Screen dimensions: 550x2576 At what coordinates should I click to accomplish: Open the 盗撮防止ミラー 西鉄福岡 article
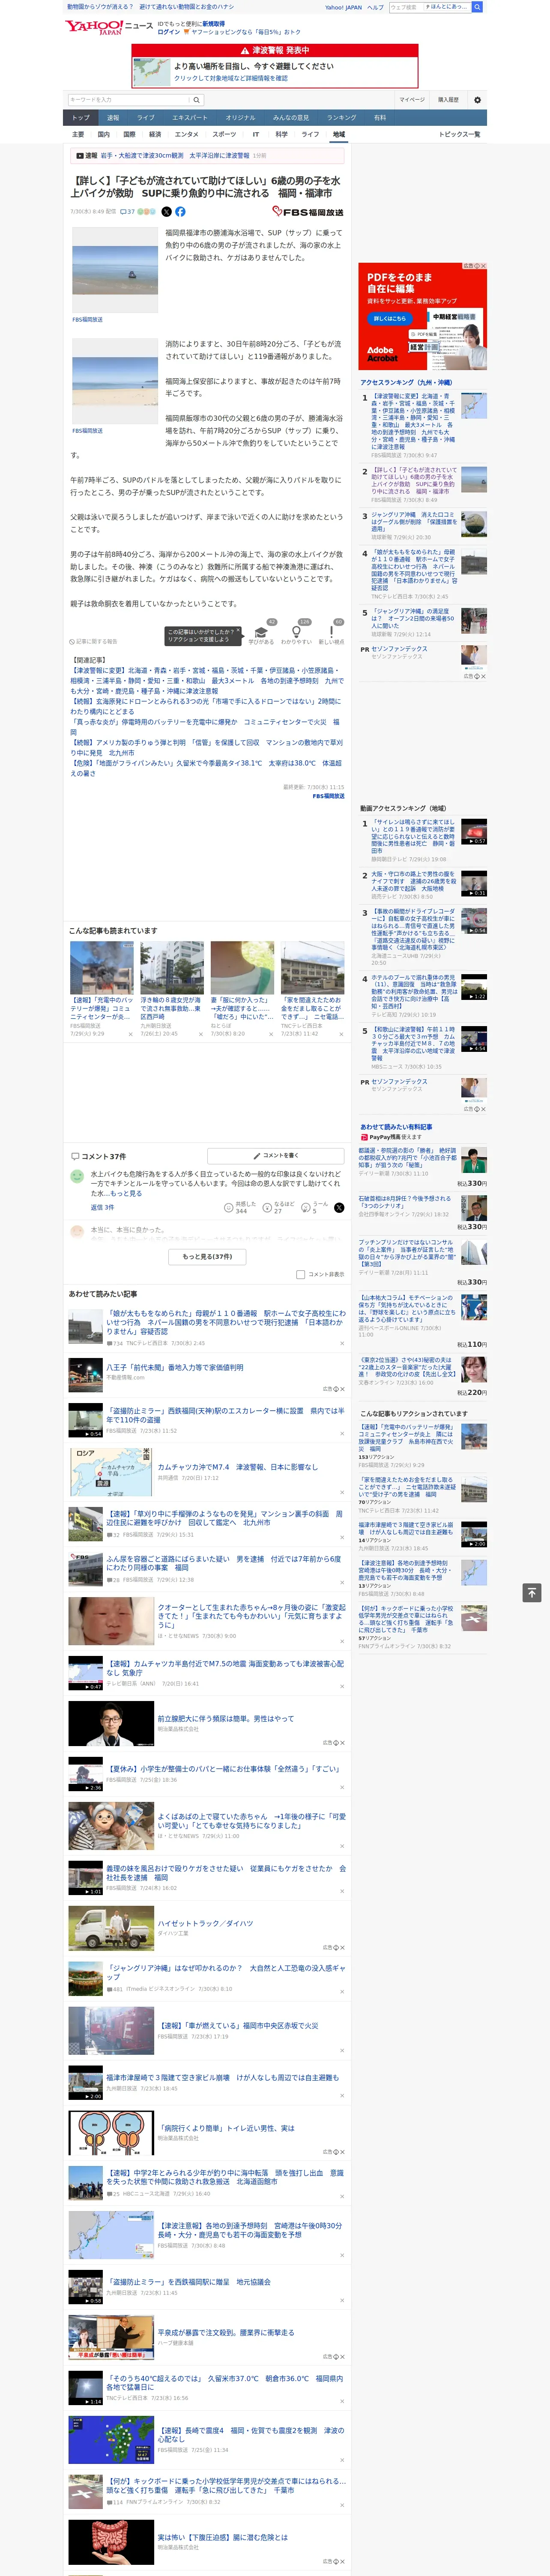click(226, 1416)
